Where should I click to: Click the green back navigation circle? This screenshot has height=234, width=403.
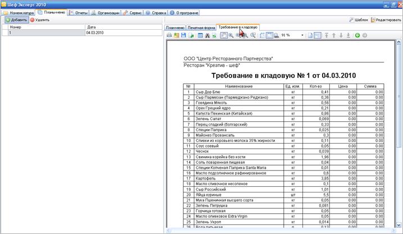[357, 35]
